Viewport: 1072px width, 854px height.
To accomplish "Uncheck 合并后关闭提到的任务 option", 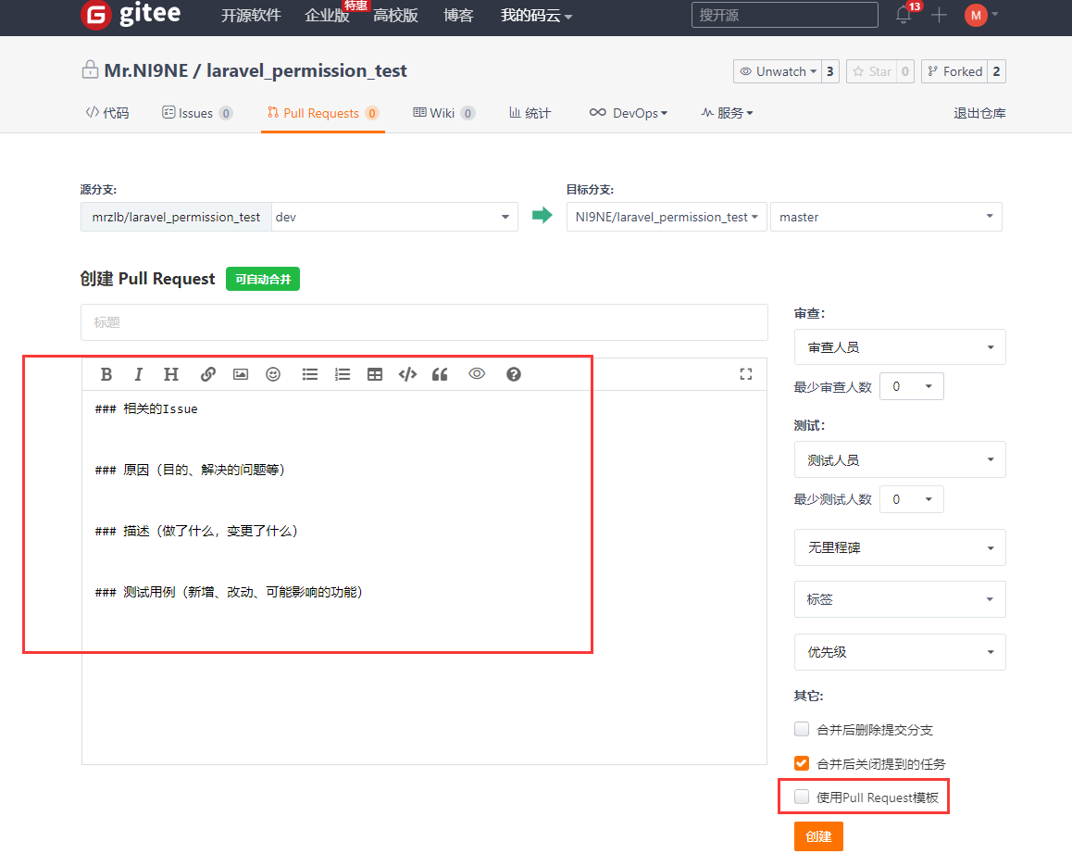I will [x=802, y=763].
